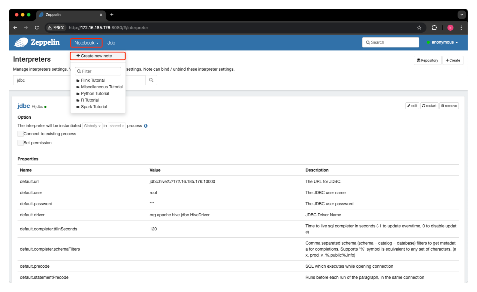Screen dimensions: 477x292
Task: Click the root value cell
Action: 153,193
